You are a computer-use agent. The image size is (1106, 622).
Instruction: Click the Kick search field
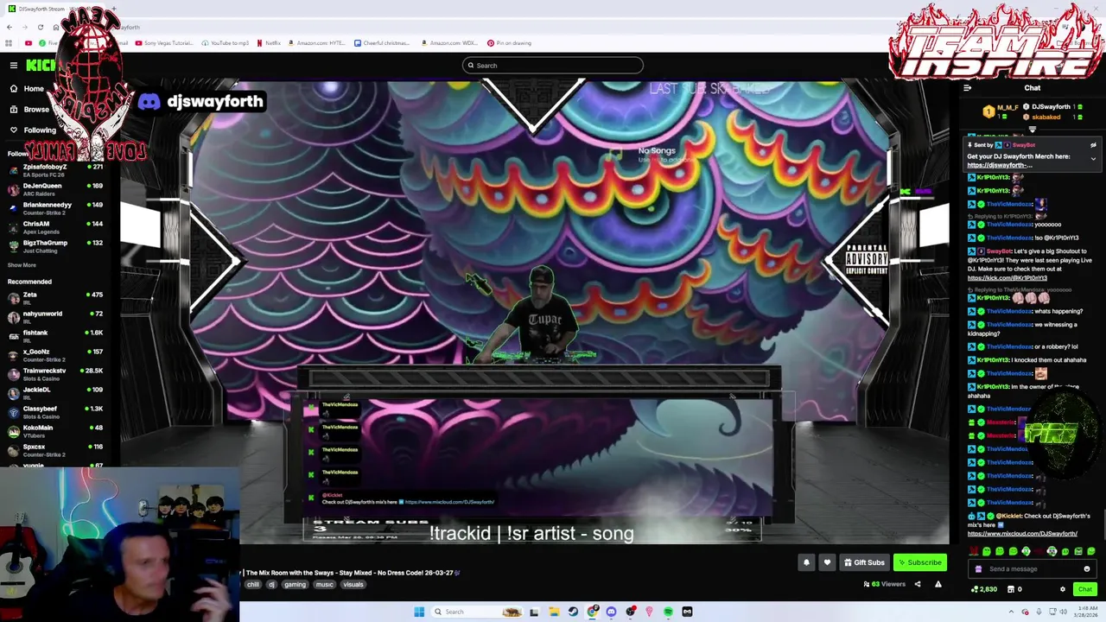pyautogui.click(x=553, y=66)
